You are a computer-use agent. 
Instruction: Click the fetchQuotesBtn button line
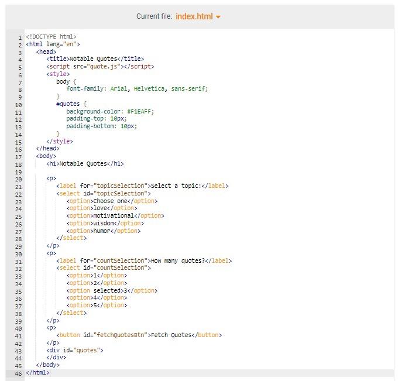139,335
